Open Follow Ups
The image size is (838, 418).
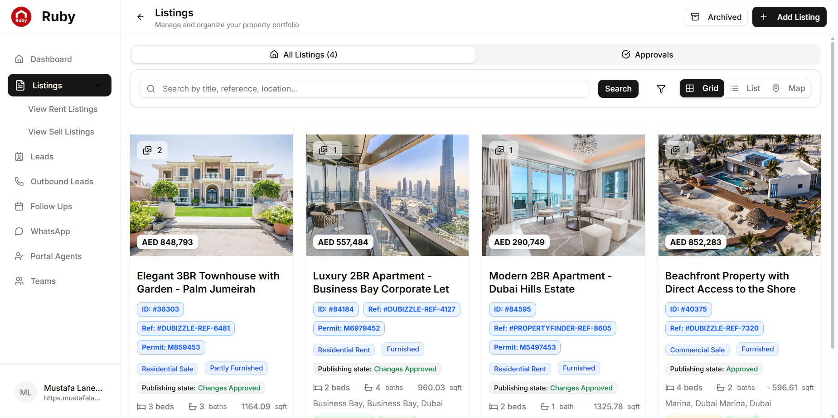click(x=51, y=206)
